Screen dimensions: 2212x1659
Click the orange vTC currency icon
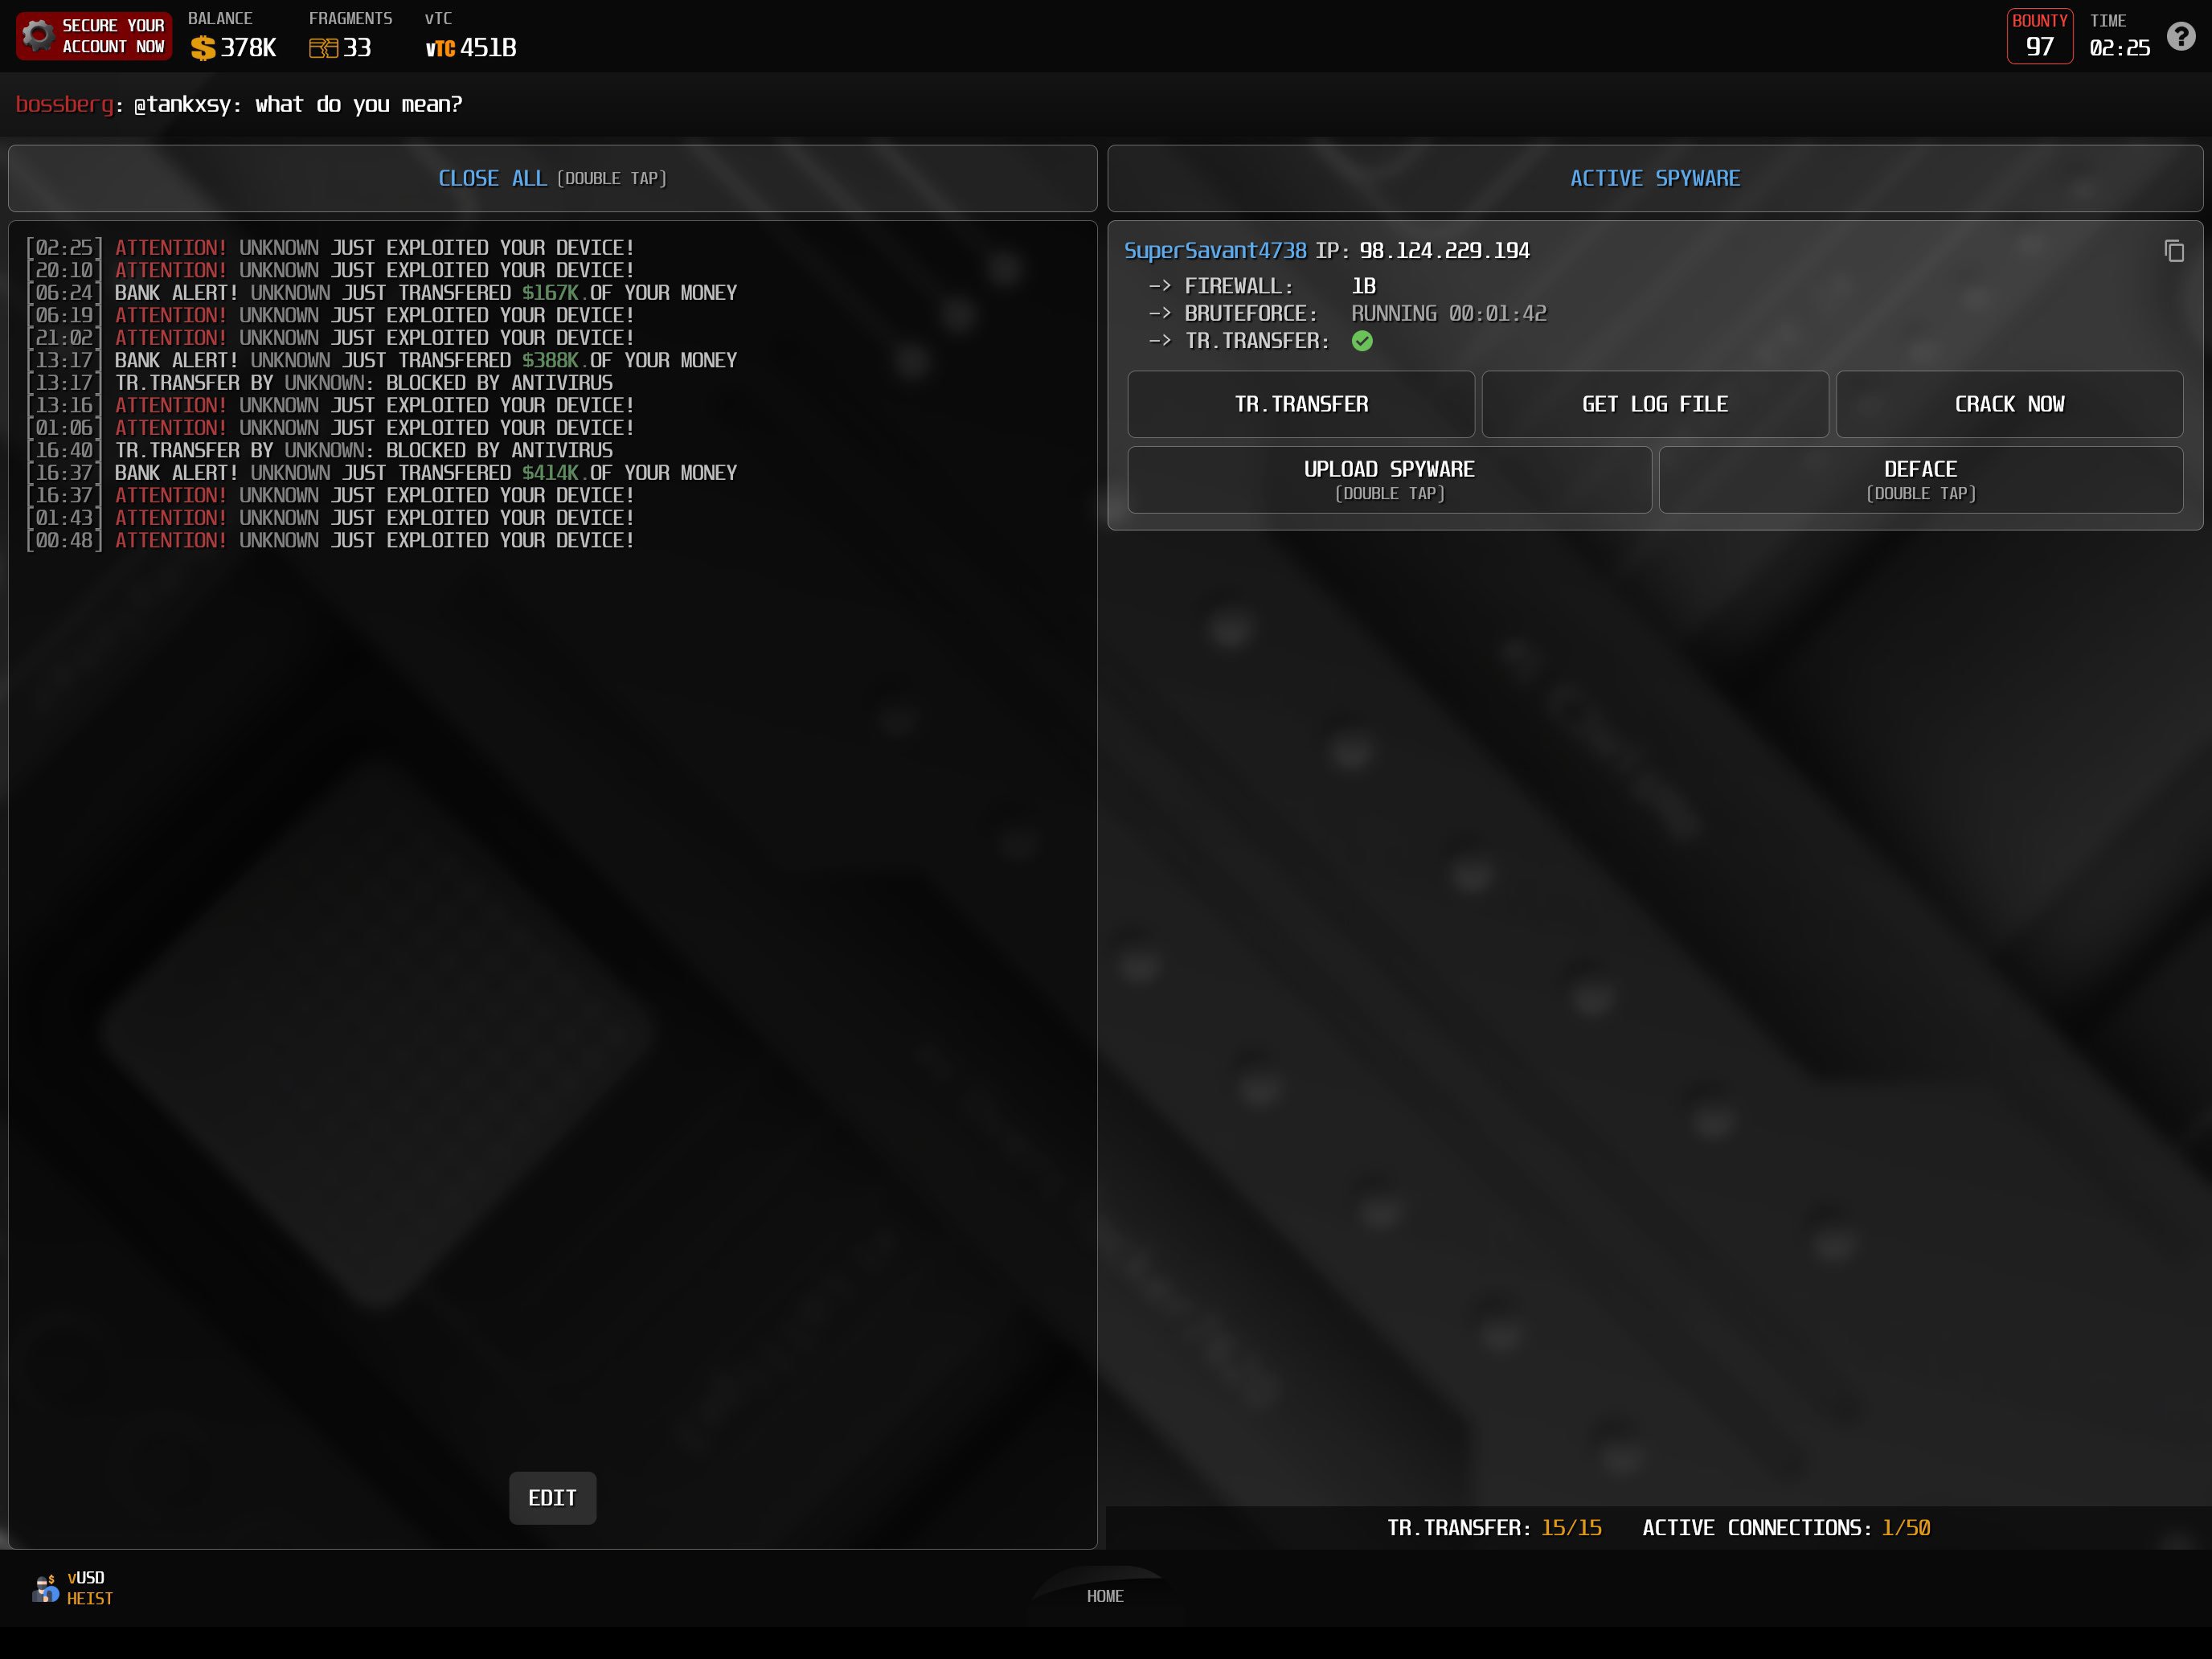point(440,48)
